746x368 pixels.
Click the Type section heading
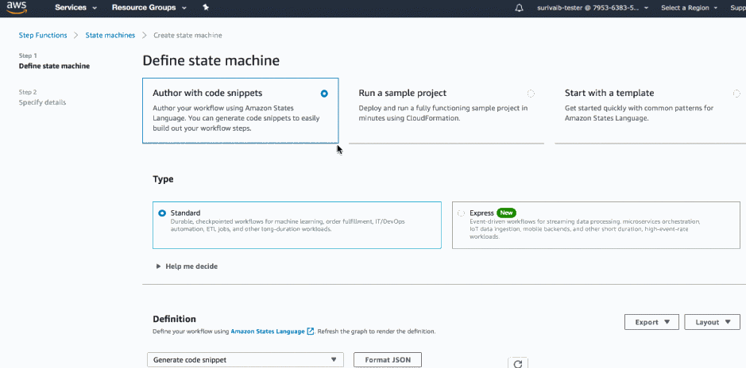pyautogui.click(x=163, y=179)
